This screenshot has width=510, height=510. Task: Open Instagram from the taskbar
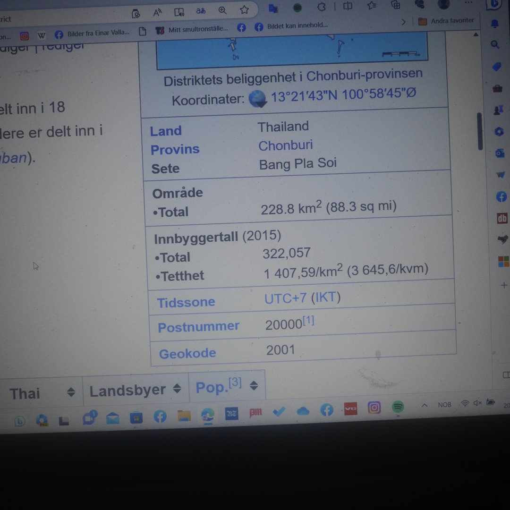click(x=374, y=408)
